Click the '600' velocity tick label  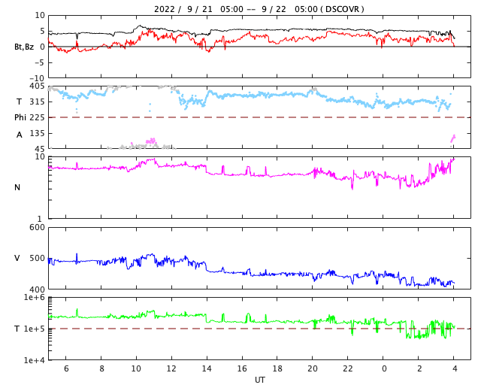click(x=37, y=228)
